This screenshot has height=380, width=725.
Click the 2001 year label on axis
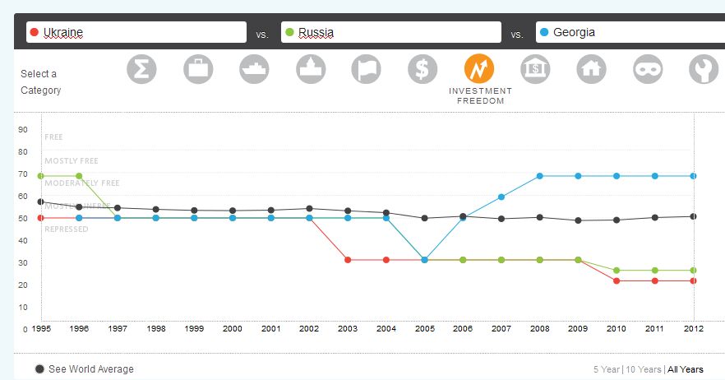(x=271, y=329)
